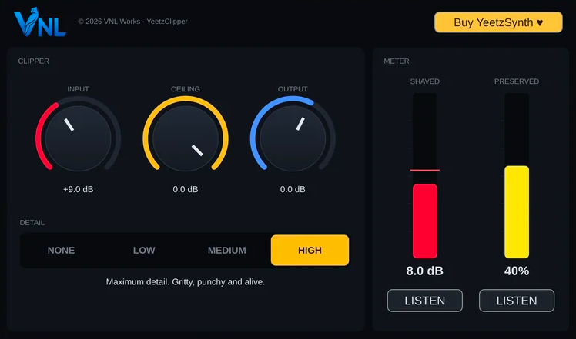Screen dimensions: 576x339
Task: Click the Buy YeetzSynth button
Action: click(498, 22)
